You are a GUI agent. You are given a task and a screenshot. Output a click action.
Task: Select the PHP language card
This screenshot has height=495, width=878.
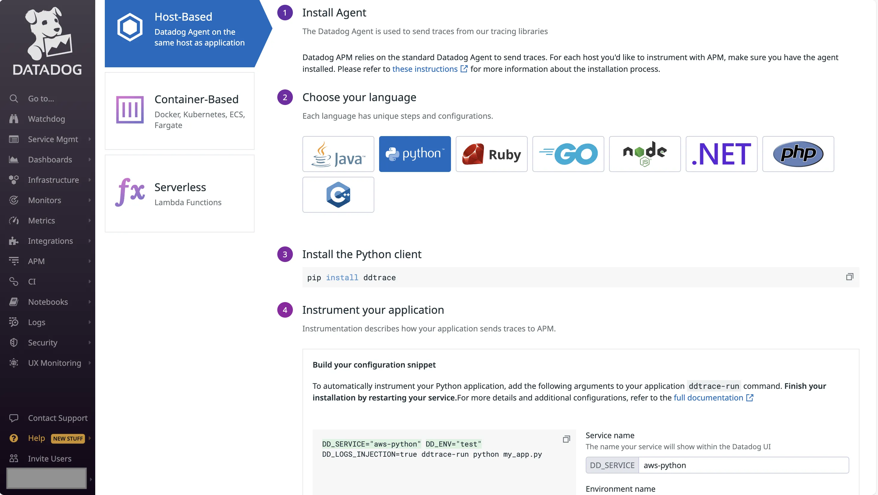(798, 154)
